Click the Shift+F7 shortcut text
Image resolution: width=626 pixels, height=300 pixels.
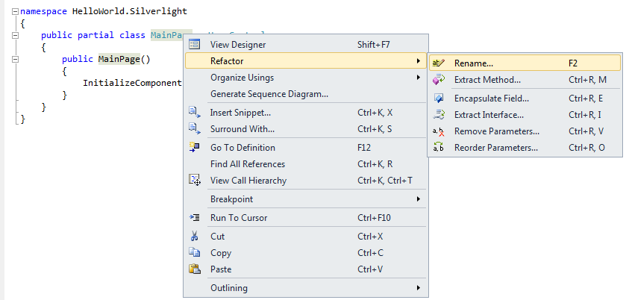pyautogui.click(x=374, y=45)
